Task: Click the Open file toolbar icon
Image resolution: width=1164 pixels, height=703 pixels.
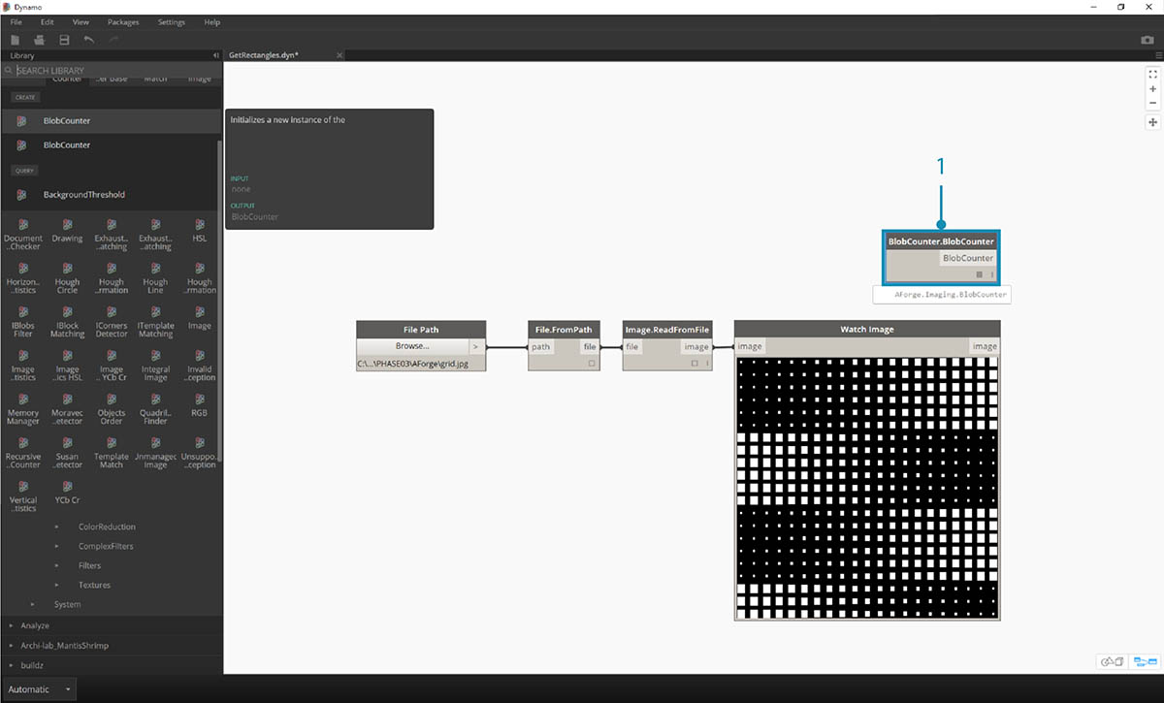Action: (x=40, y=40)
